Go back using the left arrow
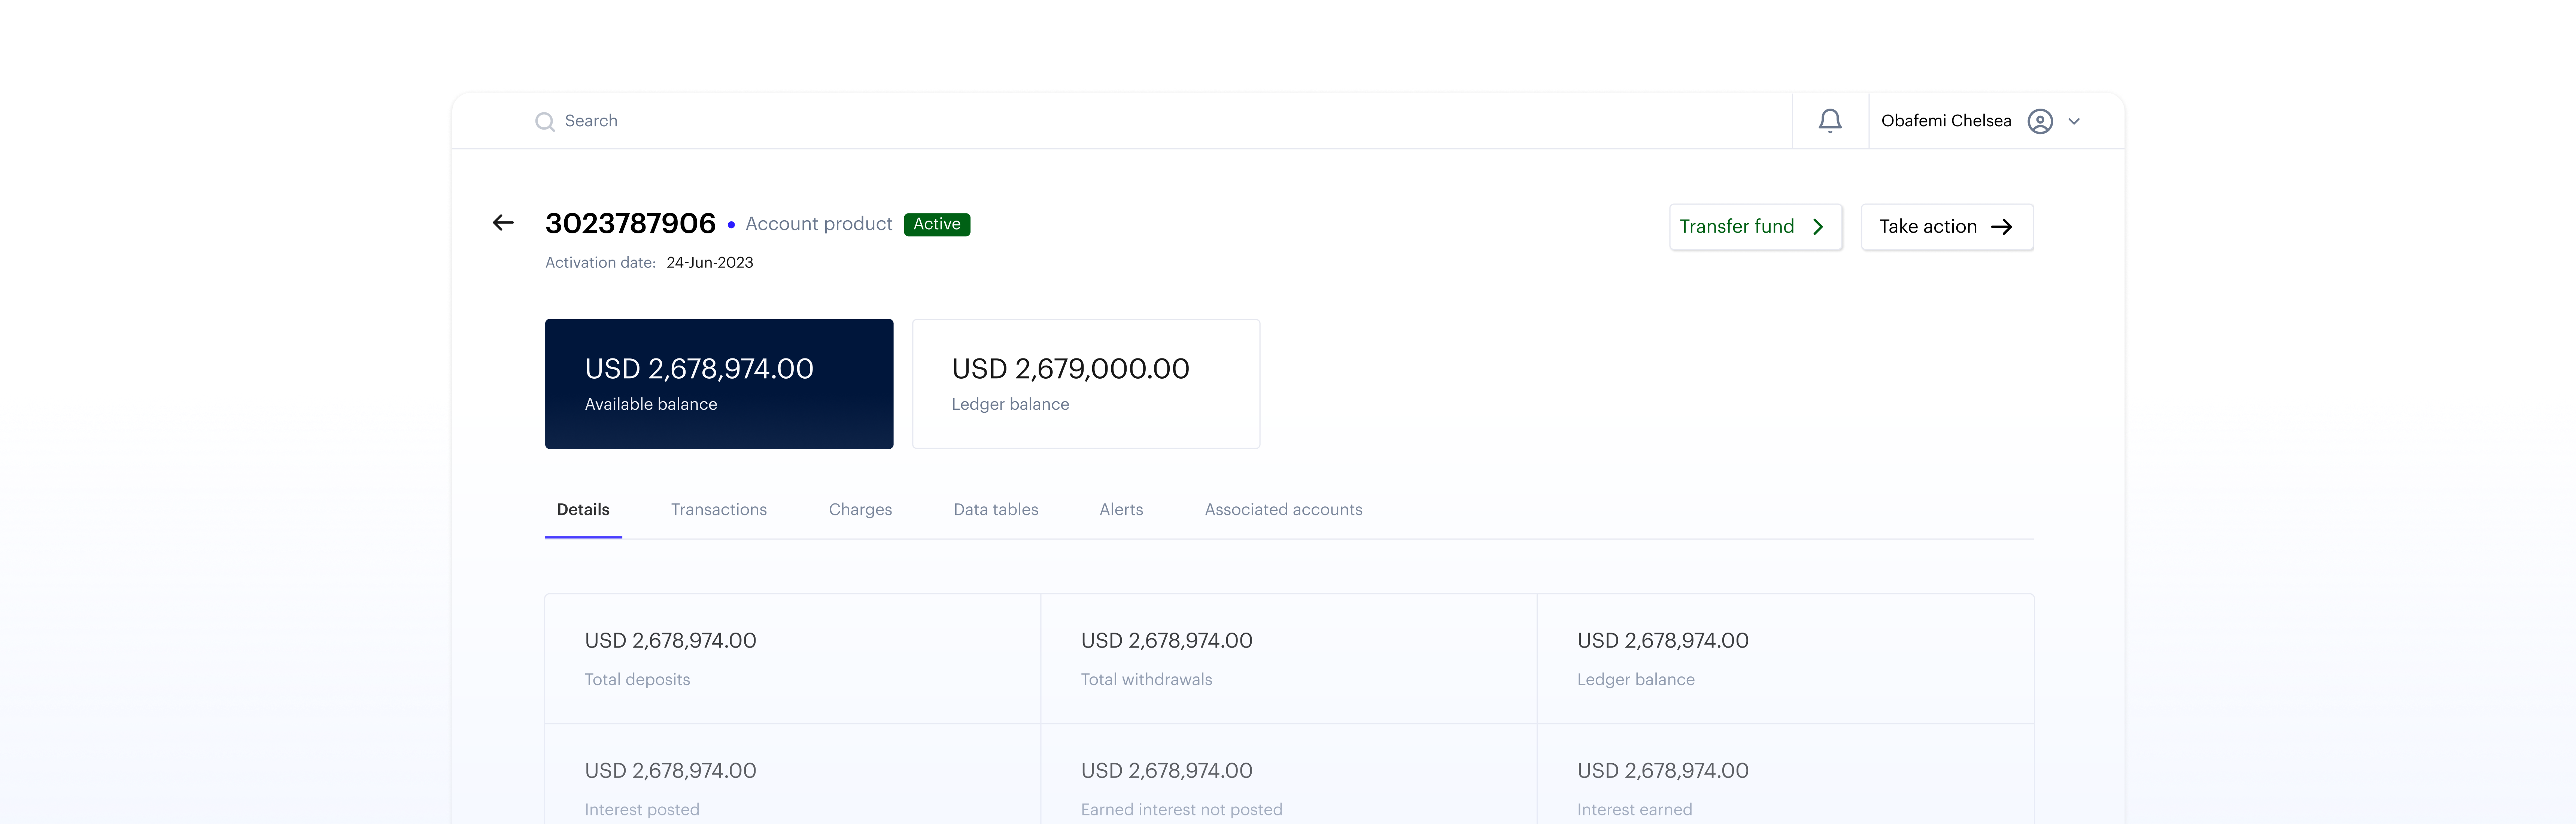 503,222
